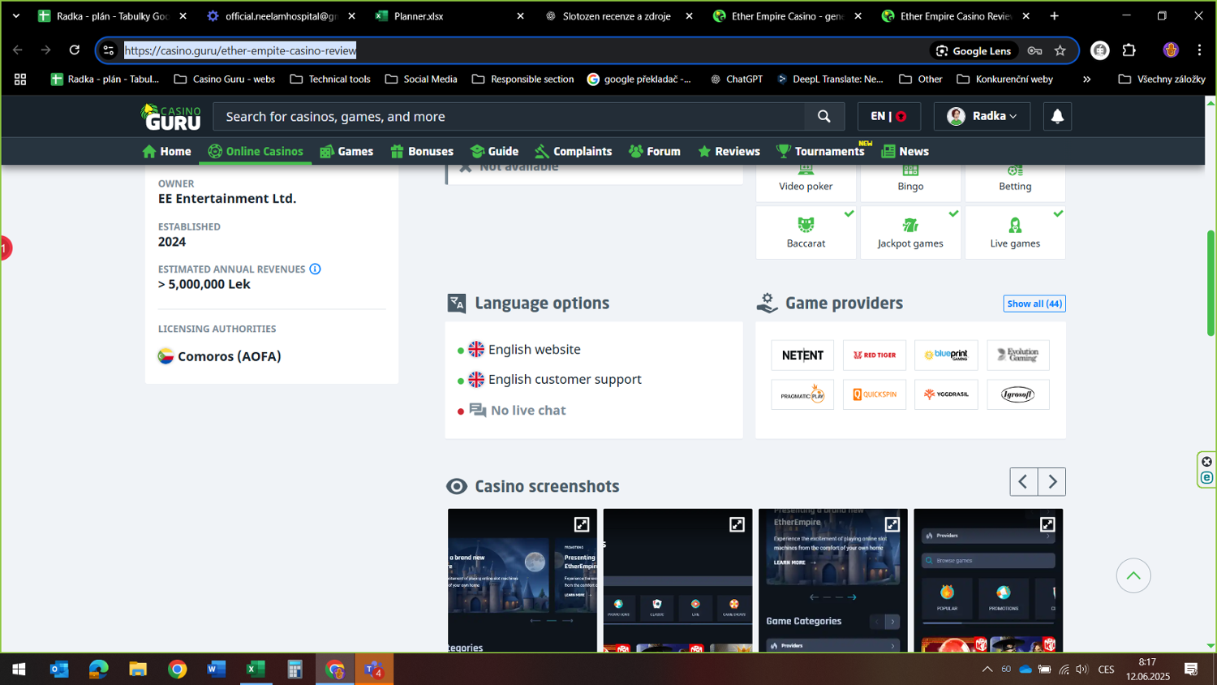
Task: Select the Jackpot games tile
Action: [910, 233]
